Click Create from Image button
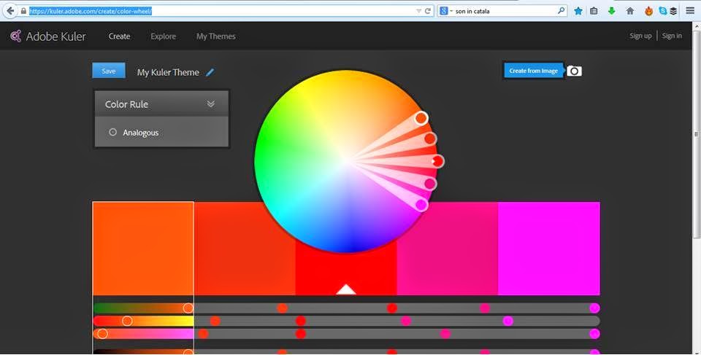The image size is (701, 355). coord(533,71)
